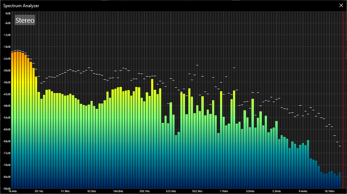
Task: Click the Spectrum Analyzer window title
Action: [x=21, y=6]
